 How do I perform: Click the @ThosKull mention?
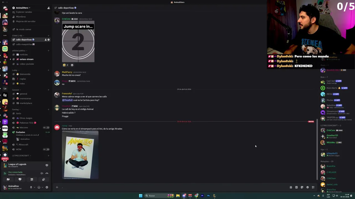(x=67, y=100)
